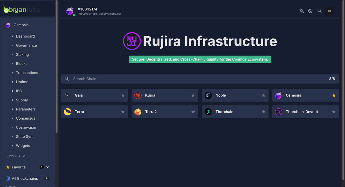Screen dimensions: 345x187
Task: Expand the Blocks chevron
Action: tap(12, 64)
